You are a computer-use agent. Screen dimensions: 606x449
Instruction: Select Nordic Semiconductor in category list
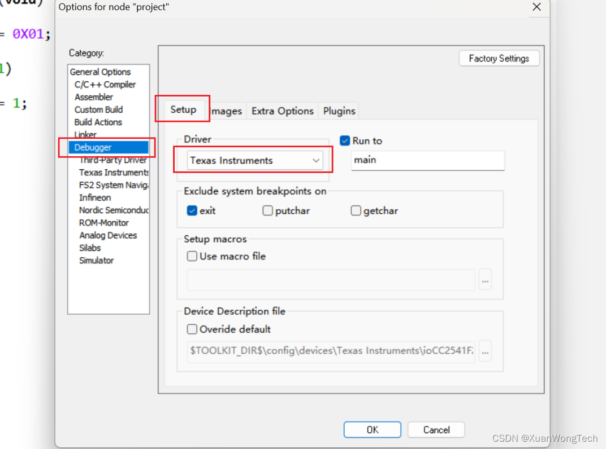(114, 210)
